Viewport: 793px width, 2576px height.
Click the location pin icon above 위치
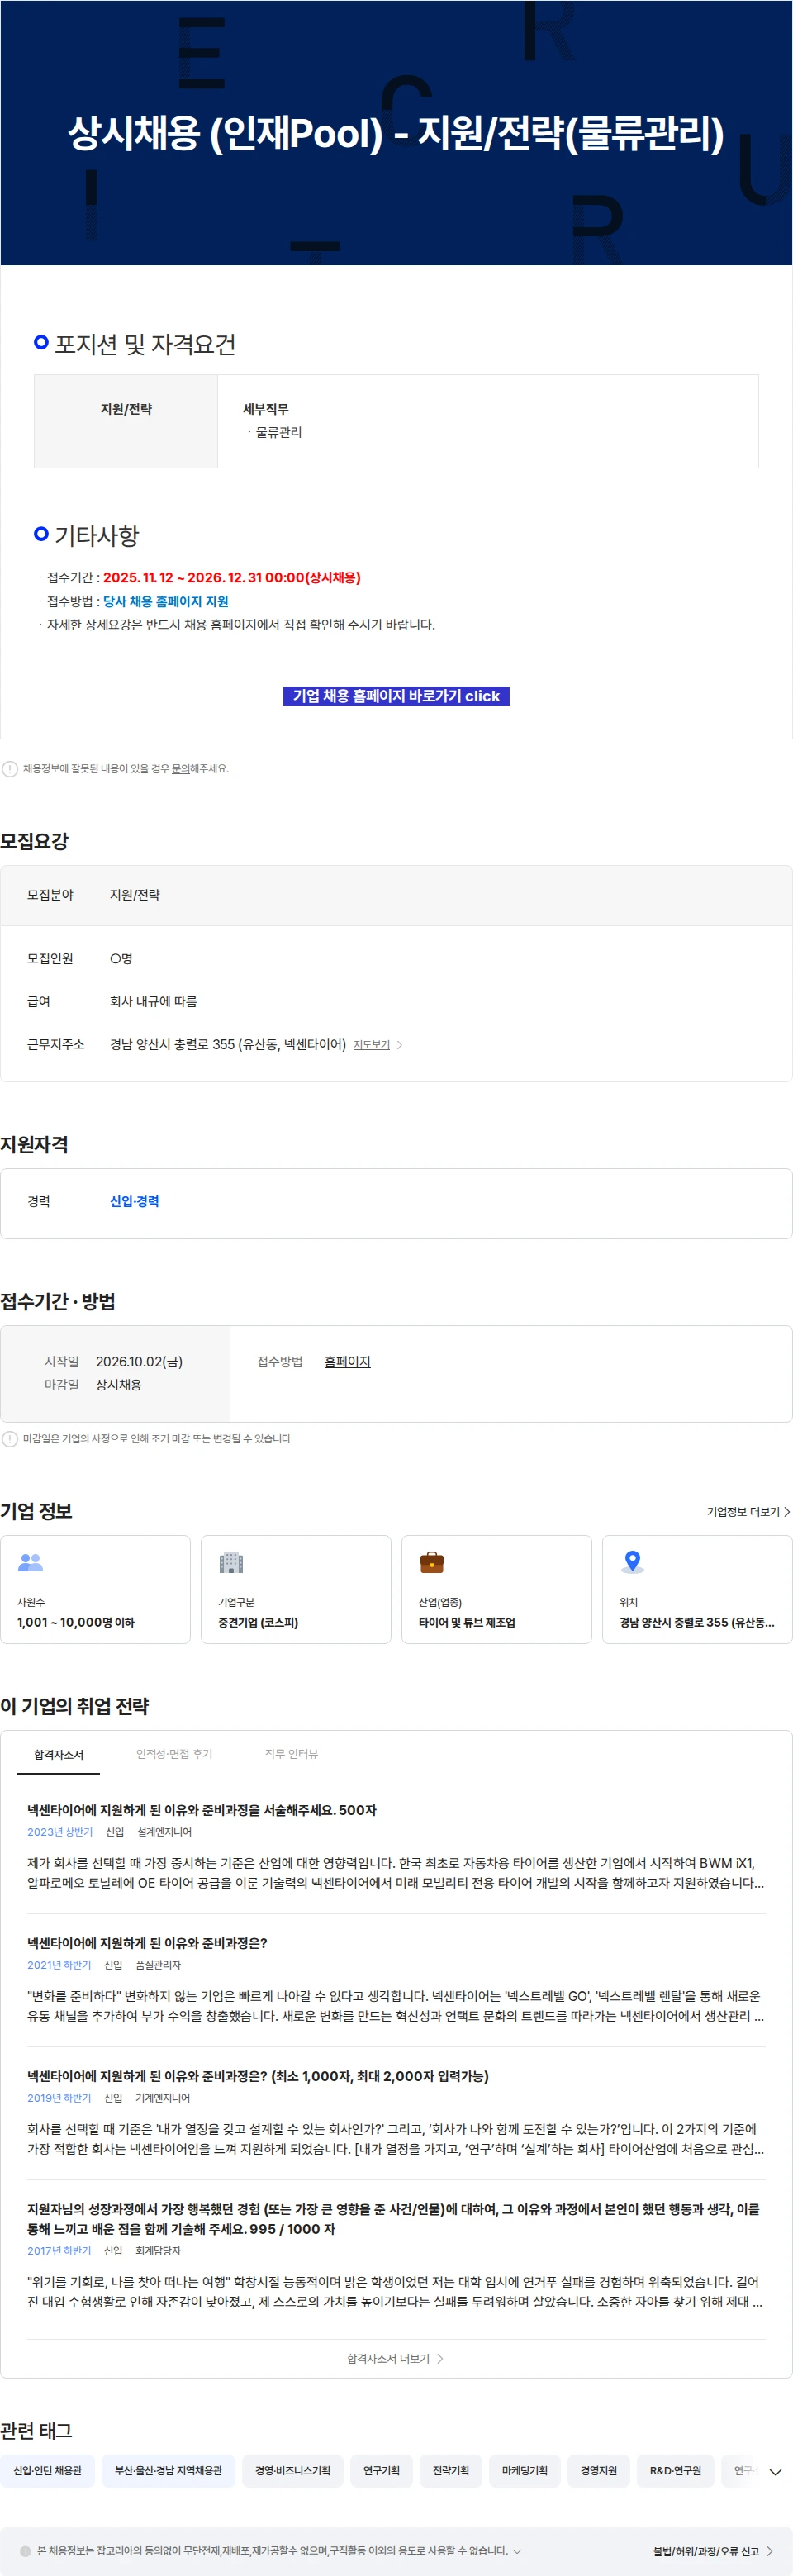[x=632, y=1561]
